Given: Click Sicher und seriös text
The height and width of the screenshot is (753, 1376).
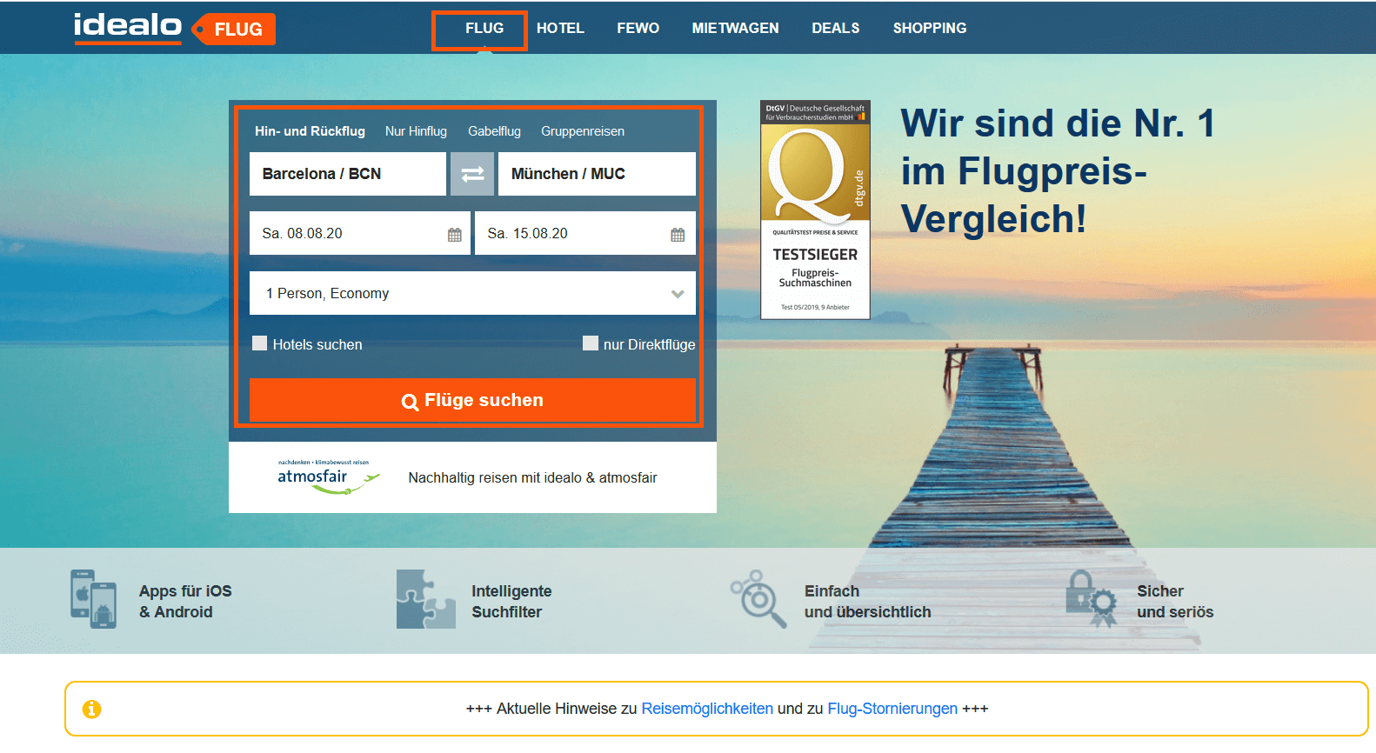Looking at the screenshot, I should coord(1175,602).
